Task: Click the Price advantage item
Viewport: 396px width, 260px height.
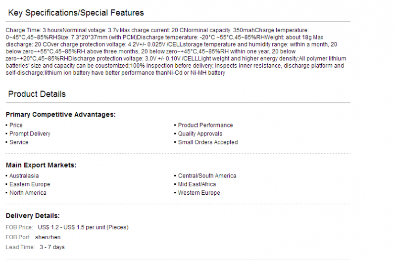Action: tap(16, 125)
